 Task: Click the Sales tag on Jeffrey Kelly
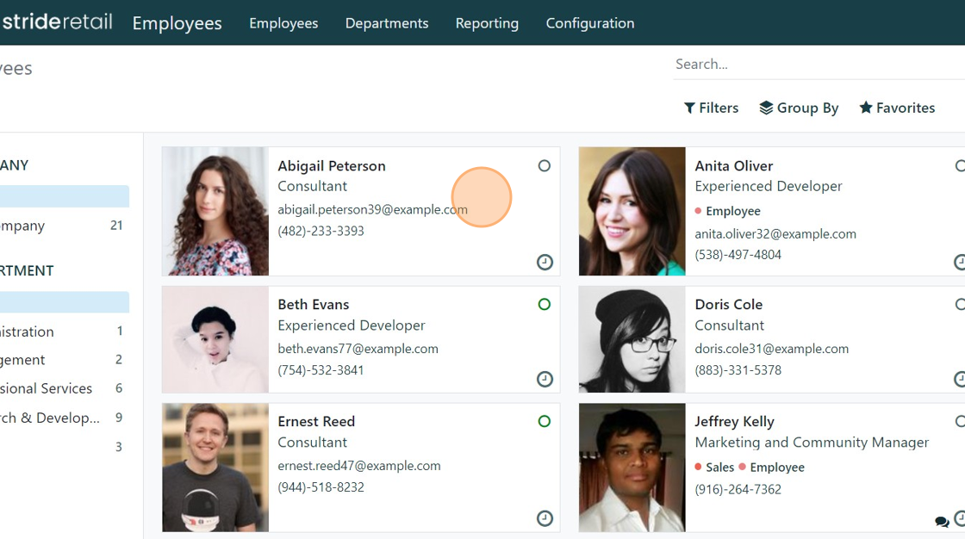click(719, 468)
